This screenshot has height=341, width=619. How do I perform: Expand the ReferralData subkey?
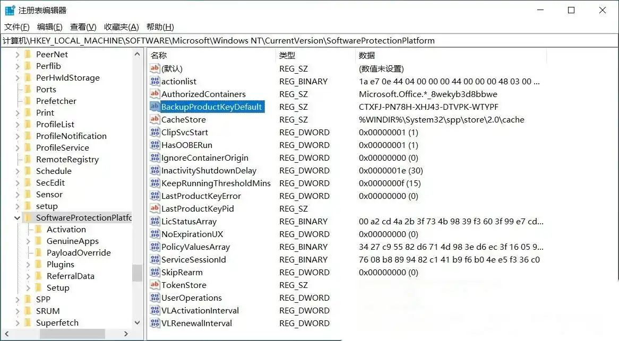(28, 276)
